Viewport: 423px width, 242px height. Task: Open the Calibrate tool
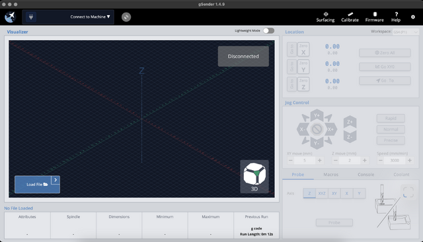(350, 17)
